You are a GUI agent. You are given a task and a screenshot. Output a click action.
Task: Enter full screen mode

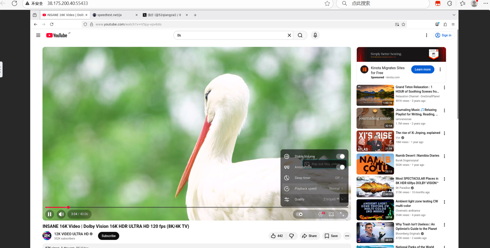point(342,214)
